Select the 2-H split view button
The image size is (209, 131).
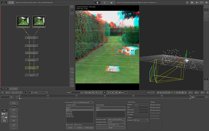206,10
